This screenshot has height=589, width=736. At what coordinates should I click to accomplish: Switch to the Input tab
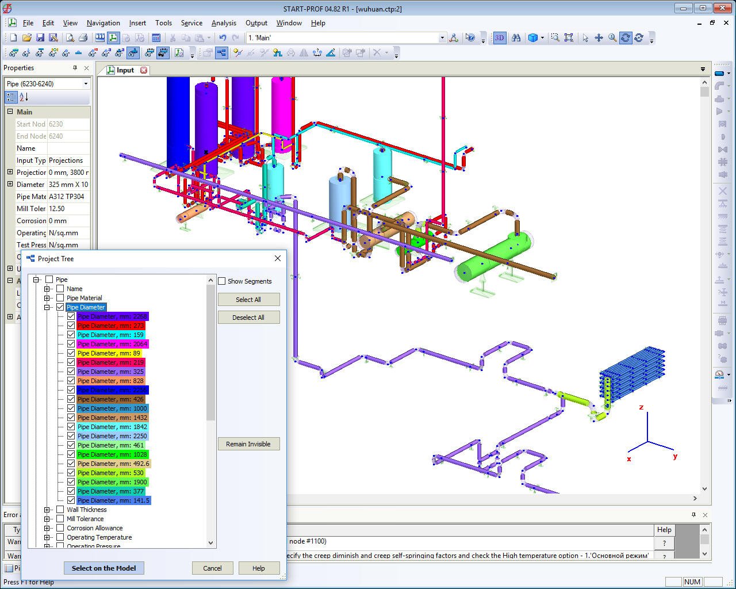(x=125, y=70)
